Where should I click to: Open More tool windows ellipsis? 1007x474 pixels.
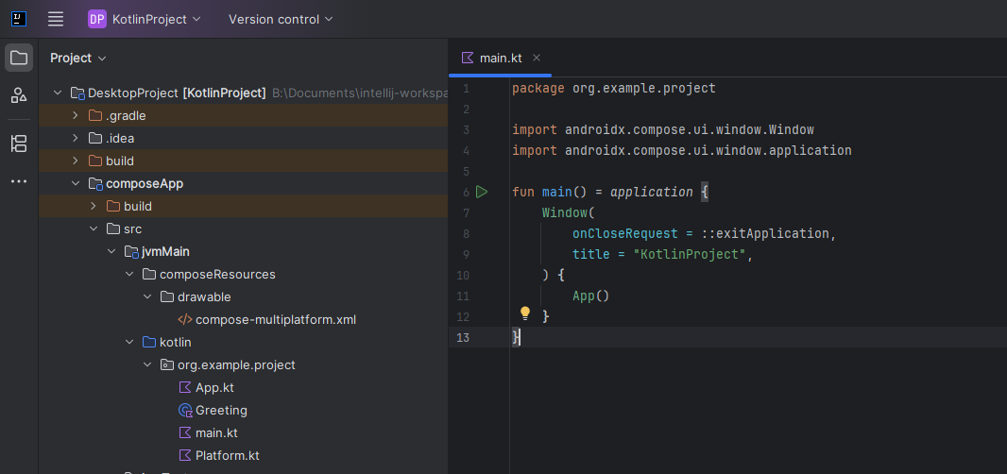click(19, 182)
